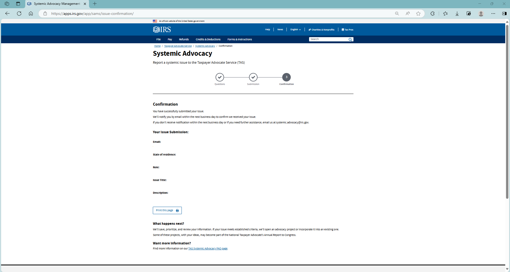Click the completed Submission step circle
Screen dimensions: 510x272
point(253,77)
